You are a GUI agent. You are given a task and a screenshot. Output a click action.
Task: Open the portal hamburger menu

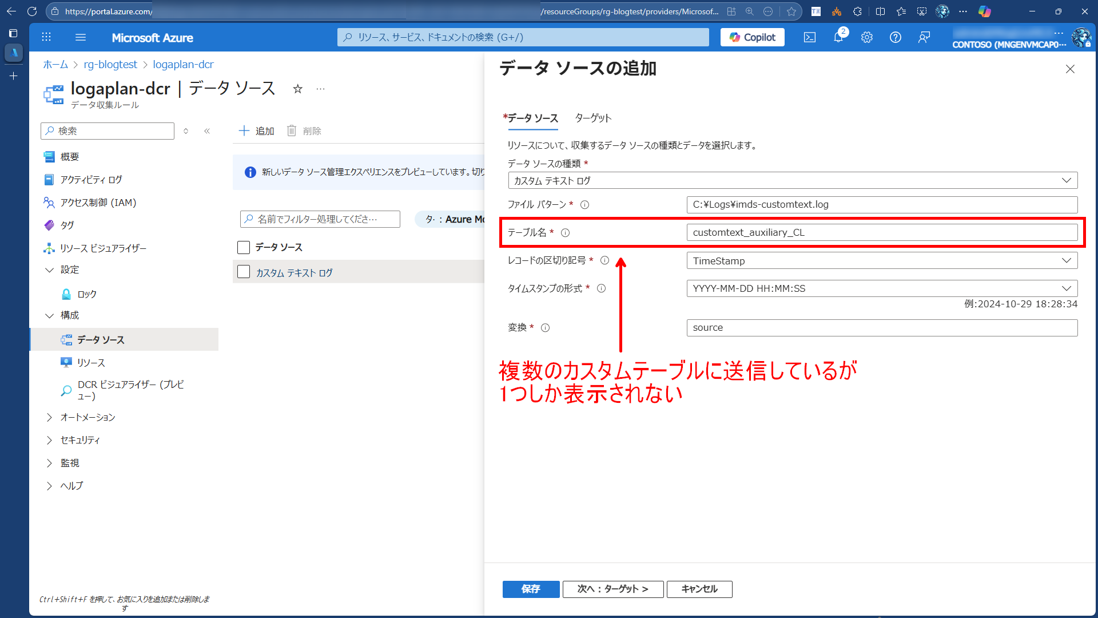[81, 38]
